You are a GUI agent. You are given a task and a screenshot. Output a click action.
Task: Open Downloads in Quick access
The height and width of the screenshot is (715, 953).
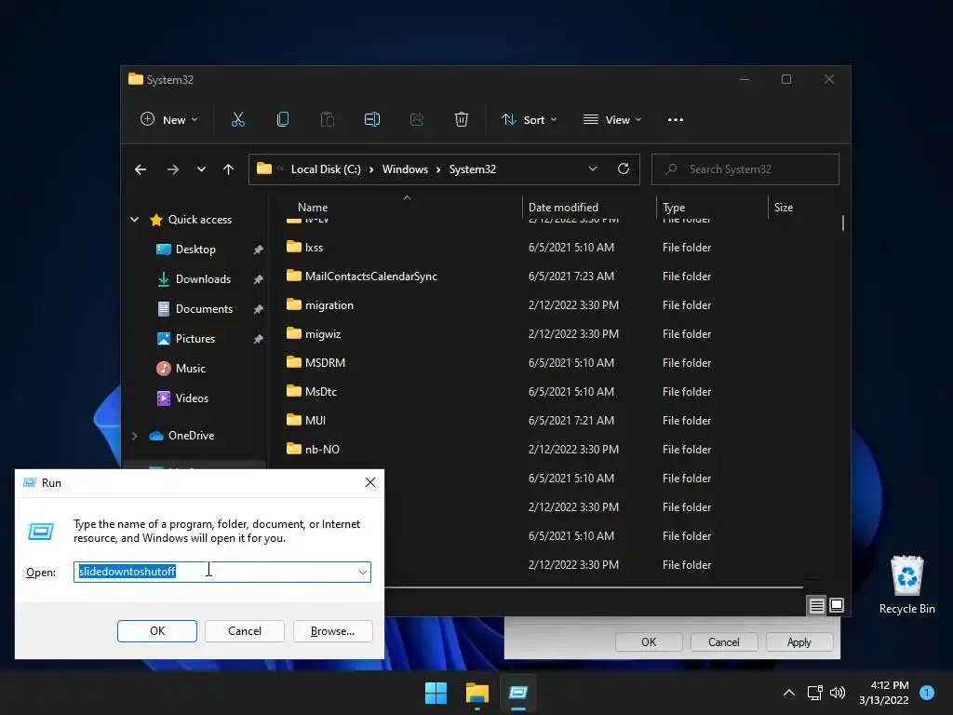(x=203, y=279)
